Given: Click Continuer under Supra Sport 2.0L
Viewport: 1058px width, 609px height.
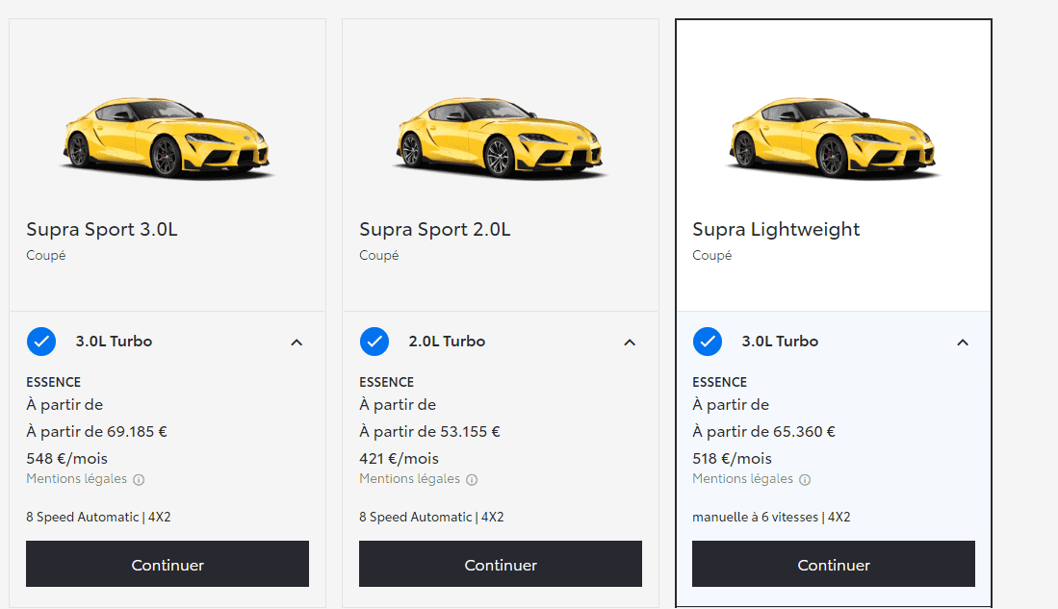Looking at the screenshot, I should click(x=501, y=564).
